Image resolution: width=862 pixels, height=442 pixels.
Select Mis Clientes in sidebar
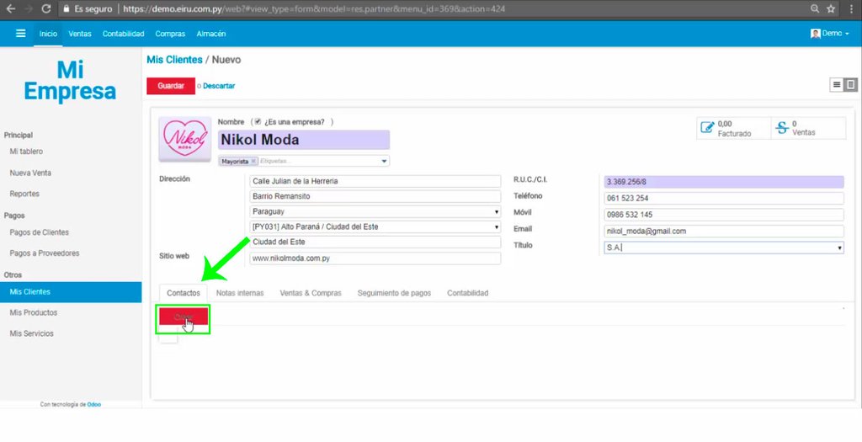(x=71, y=292)
